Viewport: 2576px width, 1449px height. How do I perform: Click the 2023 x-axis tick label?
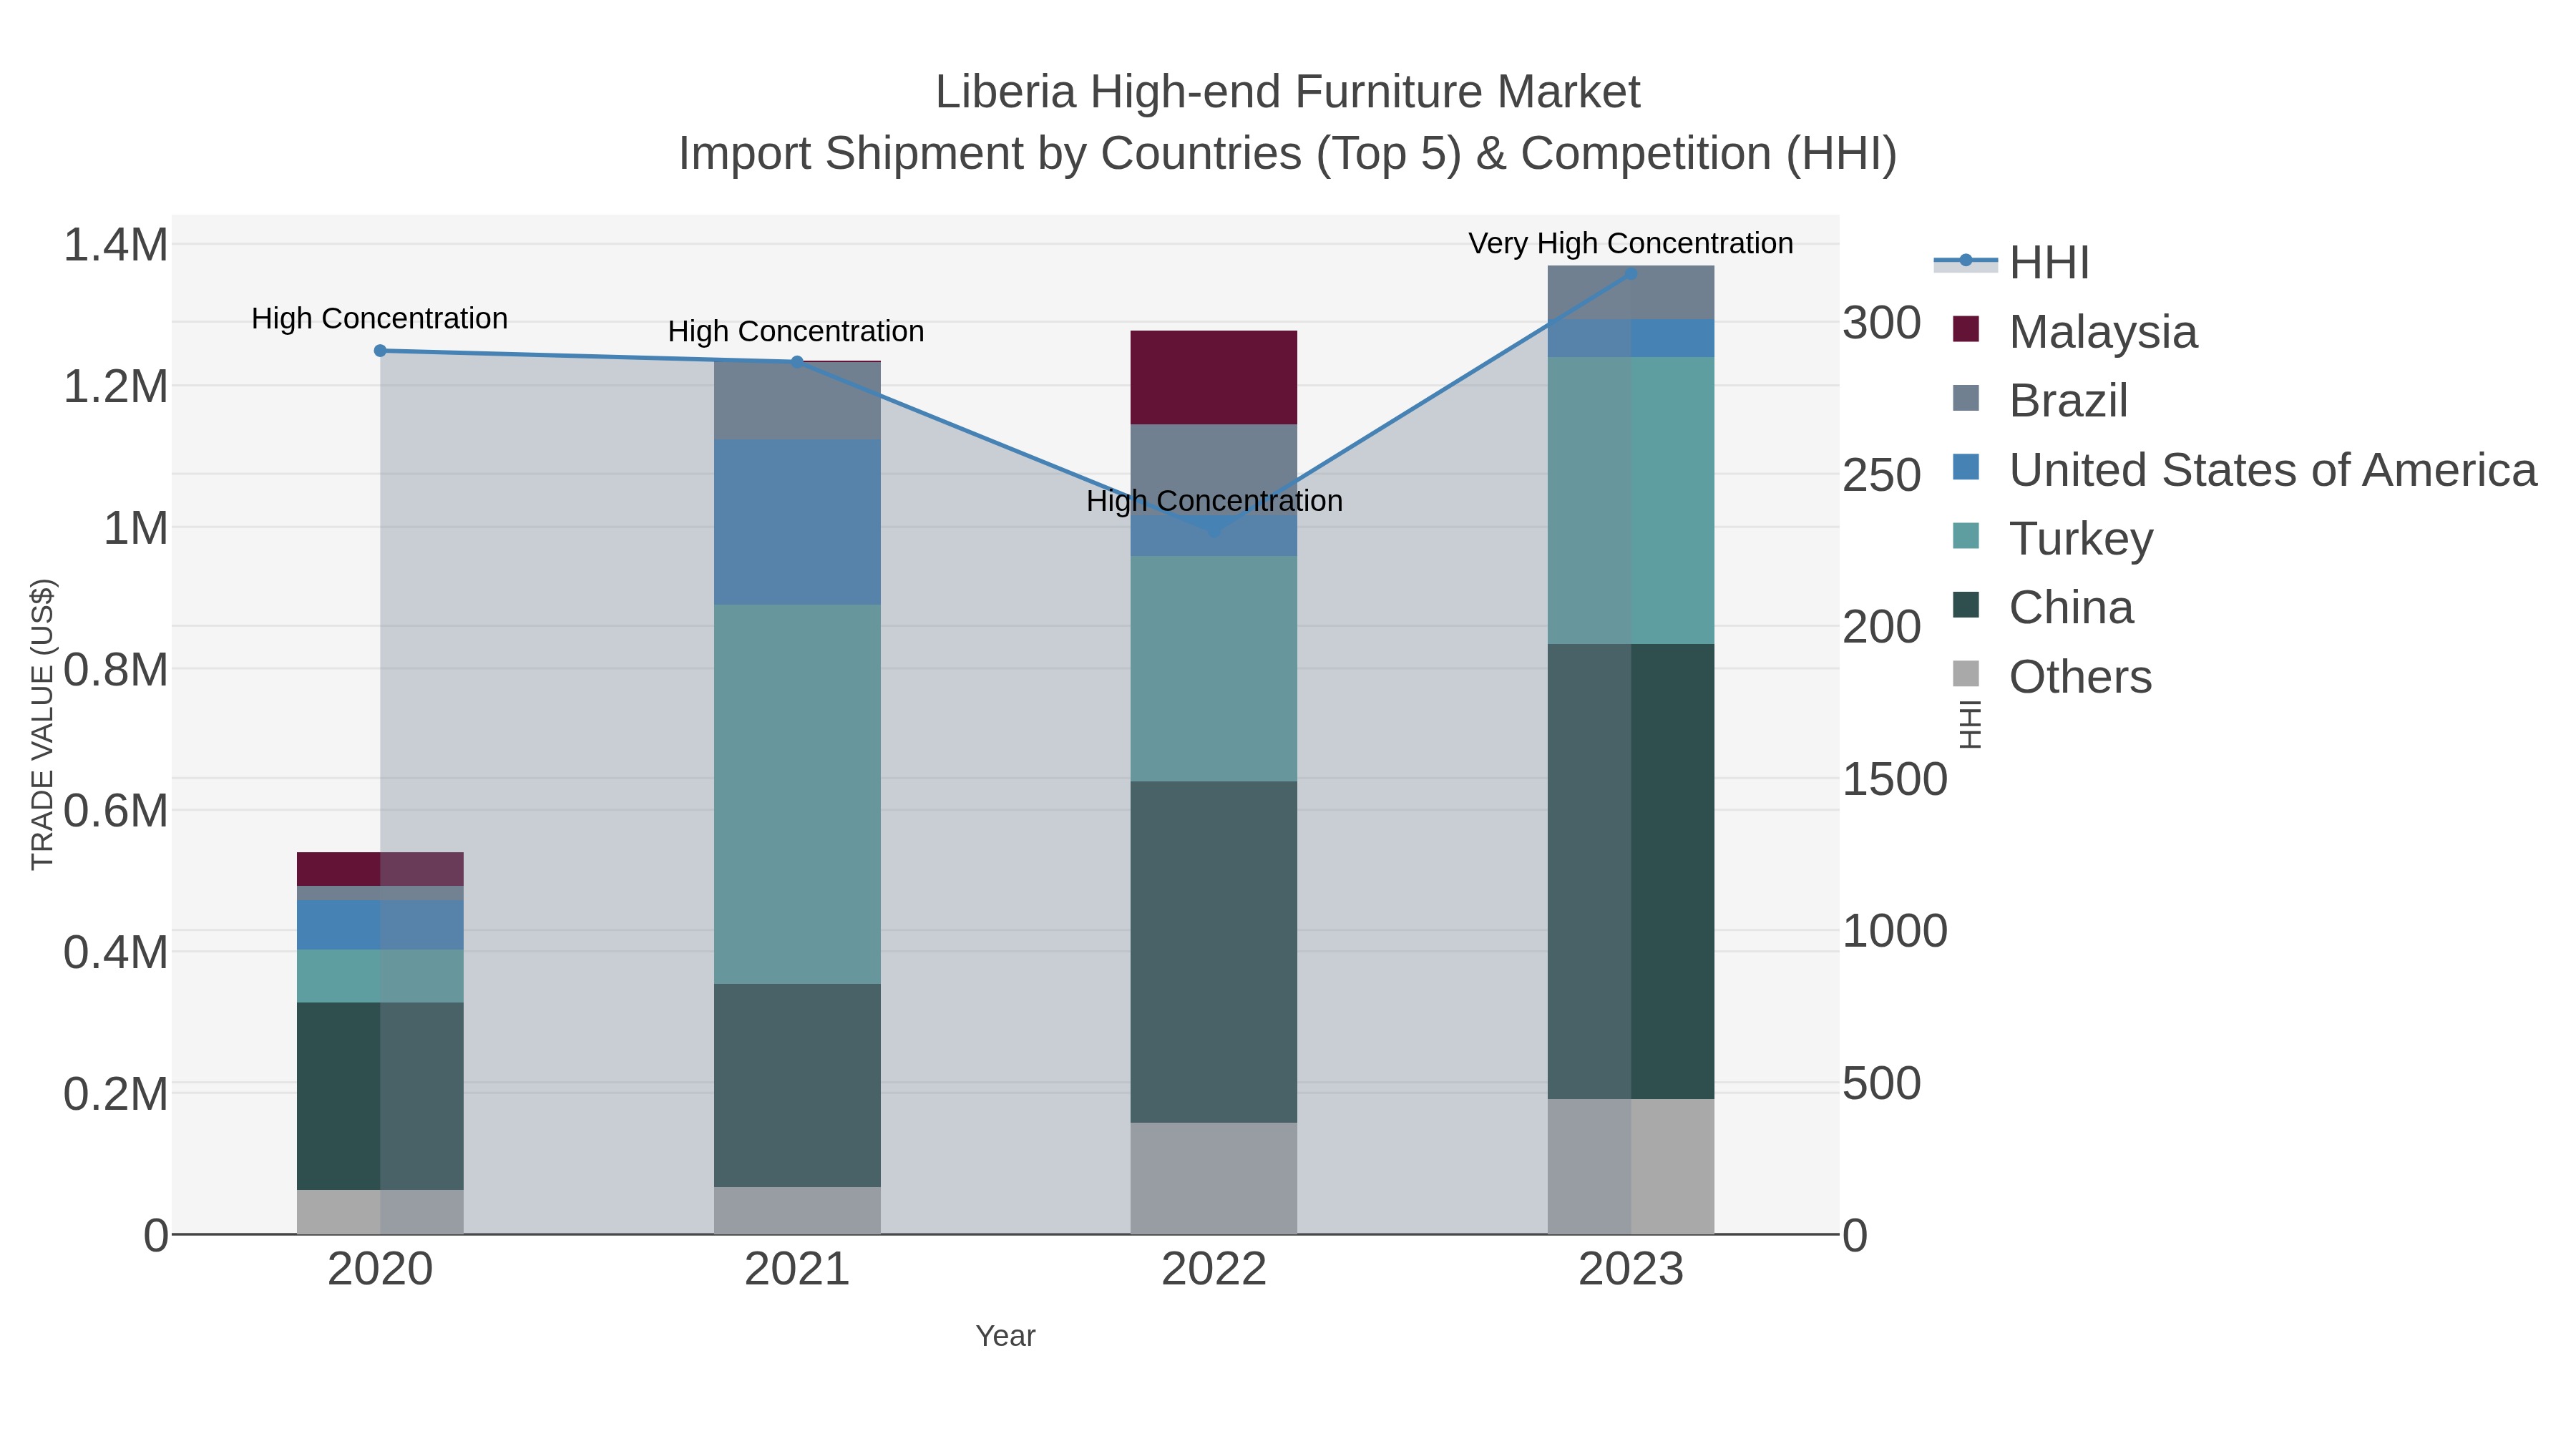click(x=1631, y=1270)
